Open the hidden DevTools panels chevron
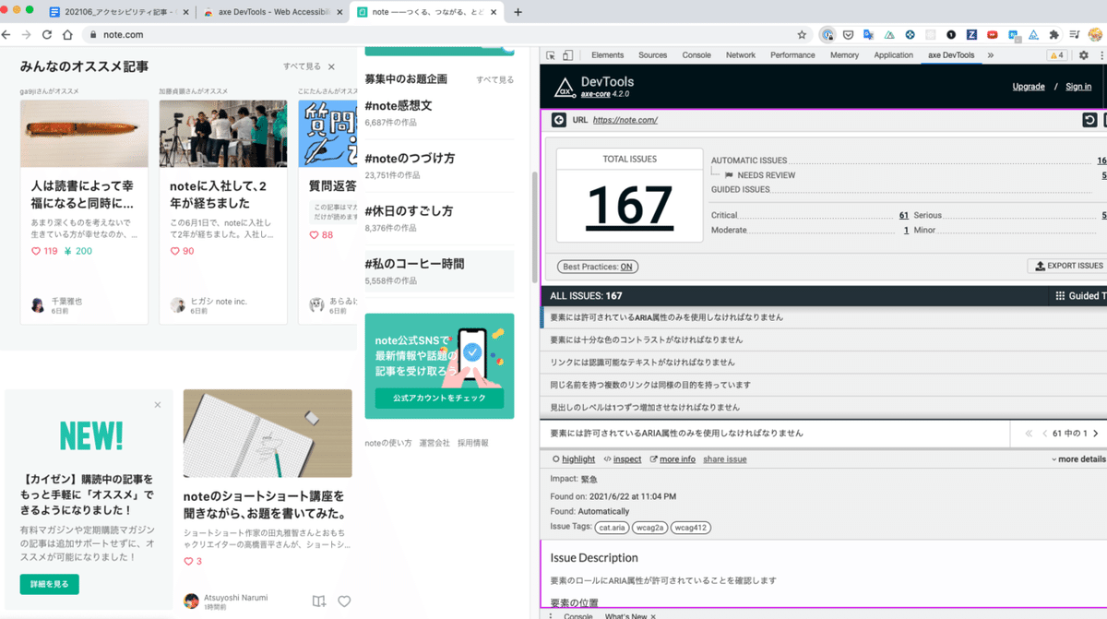The height and width of the screenshot is (619, 1107). coord(989,55)
